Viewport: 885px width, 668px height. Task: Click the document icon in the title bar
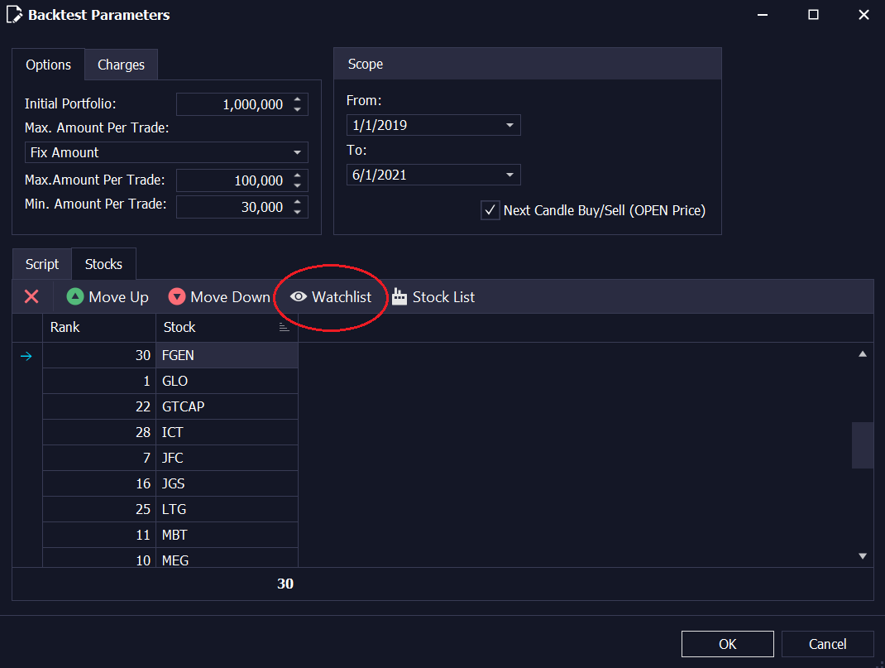click(x=14, y=14)
